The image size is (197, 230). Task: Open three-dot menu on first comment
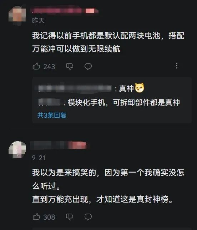point(177,66)
